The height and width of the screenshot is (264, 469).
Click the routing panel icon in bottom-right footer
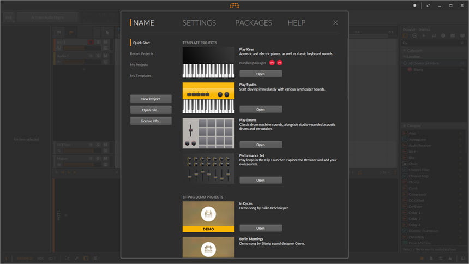(x=441, y=259)
